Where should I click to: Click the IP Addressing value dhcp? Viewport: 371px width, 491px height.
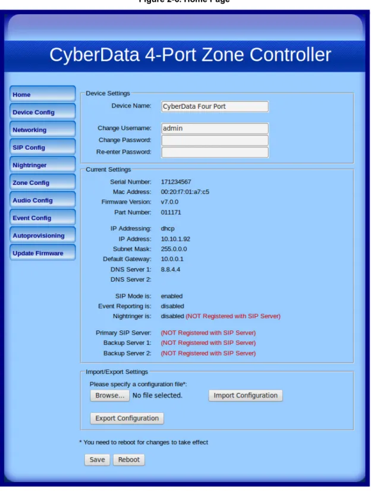[x=168, y=229]
